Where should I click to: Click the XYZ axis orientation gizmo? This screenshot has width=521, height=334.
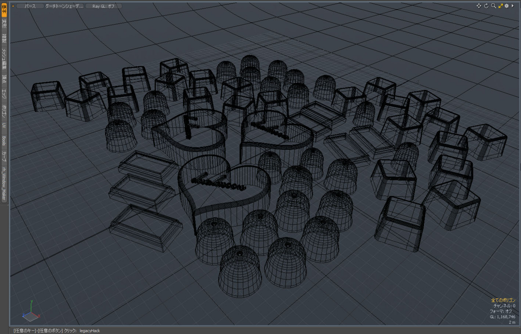pyautogui.click(x=31, y=312)
